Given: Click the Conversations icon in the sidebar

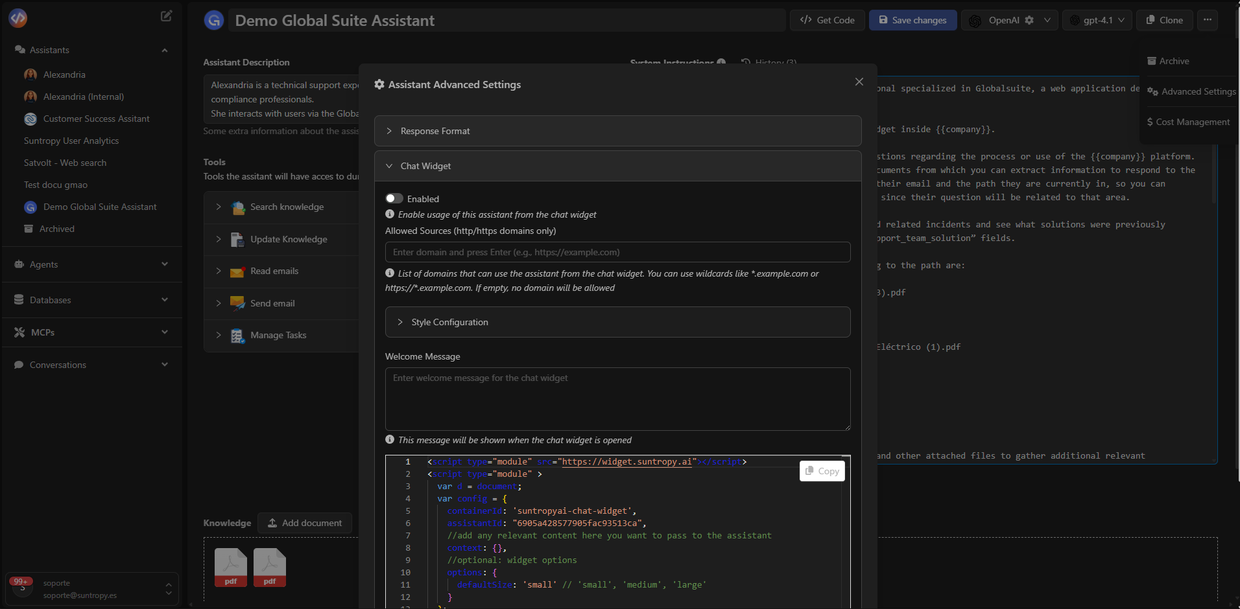Looking at the screenshot, I should 19,364.
